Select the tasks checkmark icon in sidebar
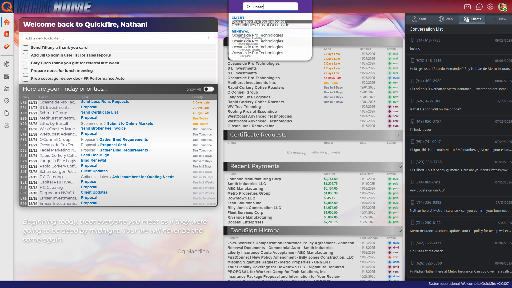The width and height of the screenshot is (512, 288). click(7, 47)
